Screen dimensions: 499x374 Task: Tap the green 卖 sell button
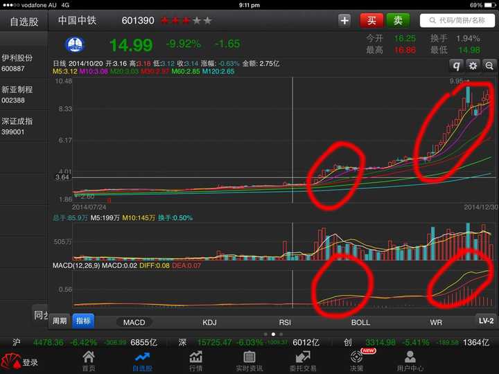pos(398,21)
